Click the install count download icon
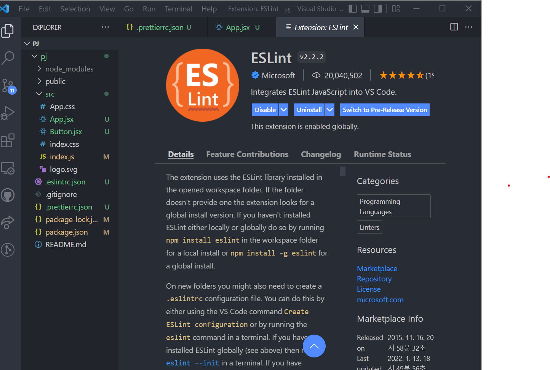 point(316,75)
